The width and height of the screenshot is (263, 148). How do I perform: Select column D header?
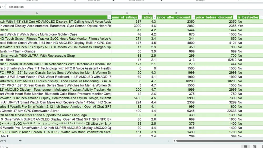(176, 13)
